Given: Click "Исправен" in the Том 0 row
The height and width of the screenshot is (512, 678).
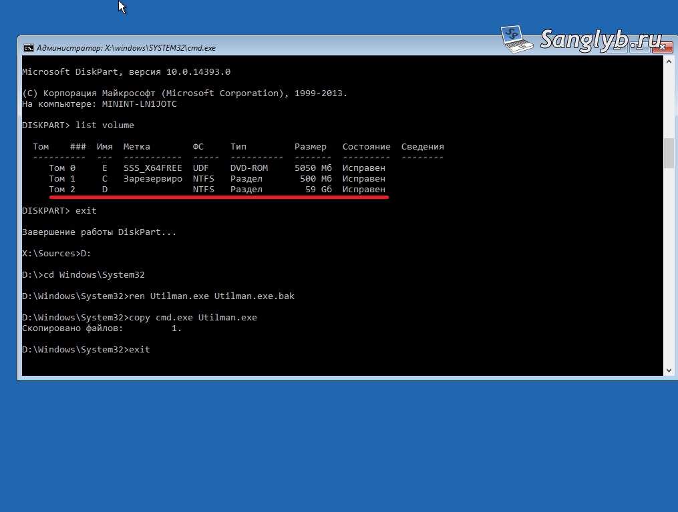Looking at the screenshot, I should click(363, 168).
